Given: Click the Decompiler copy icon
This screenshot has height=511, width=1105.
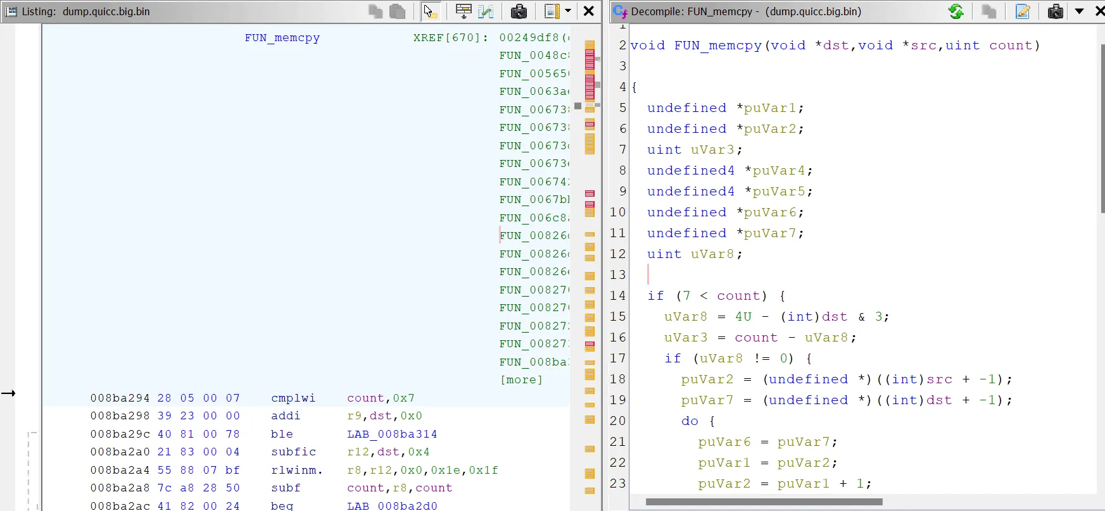Looking at the screenshot, I should (x=988, y=11).
